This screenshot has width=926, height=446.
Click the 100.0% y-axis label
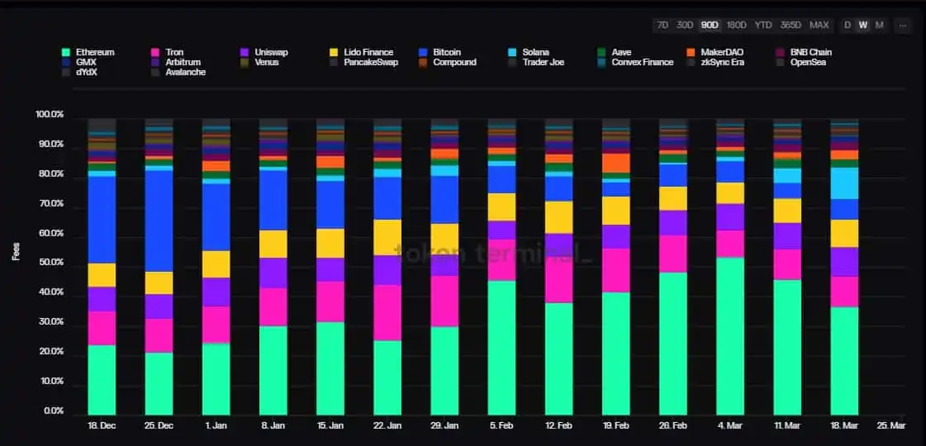click(x=49, y=115)
